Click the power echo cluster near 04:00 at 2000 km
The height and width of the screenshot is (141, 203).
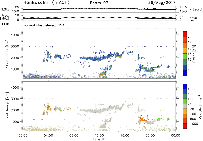[48, 55]
